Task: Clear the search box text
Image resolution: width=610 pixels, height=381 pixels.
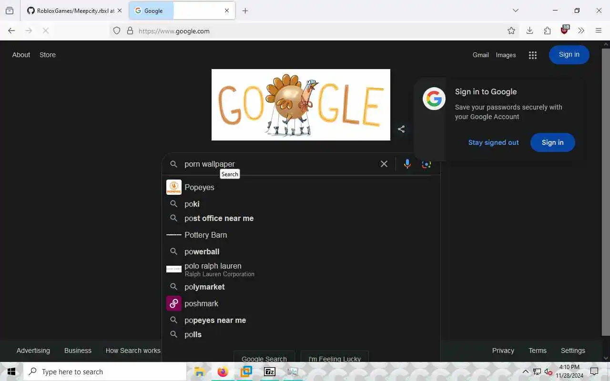Action: (x=384, y=164)
